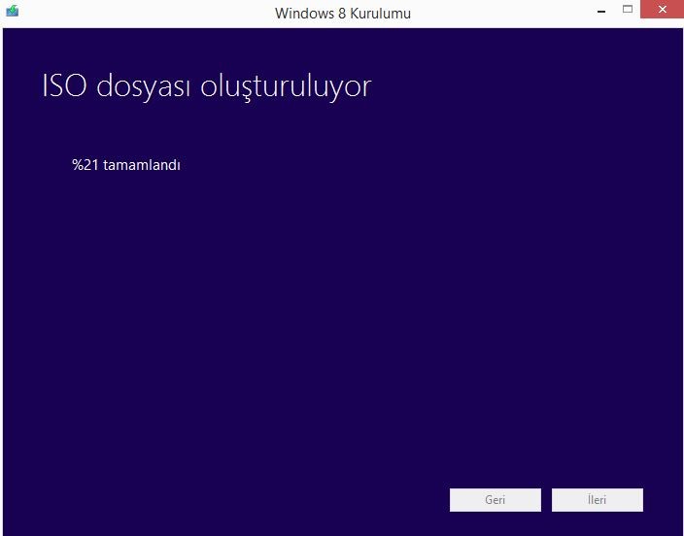Minimize the Windows 8 Kurulumu window
The height and width of the screenshot is (536, 684).
(x=601, y=10)
